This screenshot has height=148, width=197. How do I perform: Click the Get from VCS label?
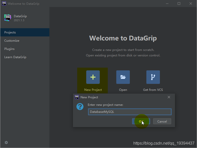pos(153,90)
